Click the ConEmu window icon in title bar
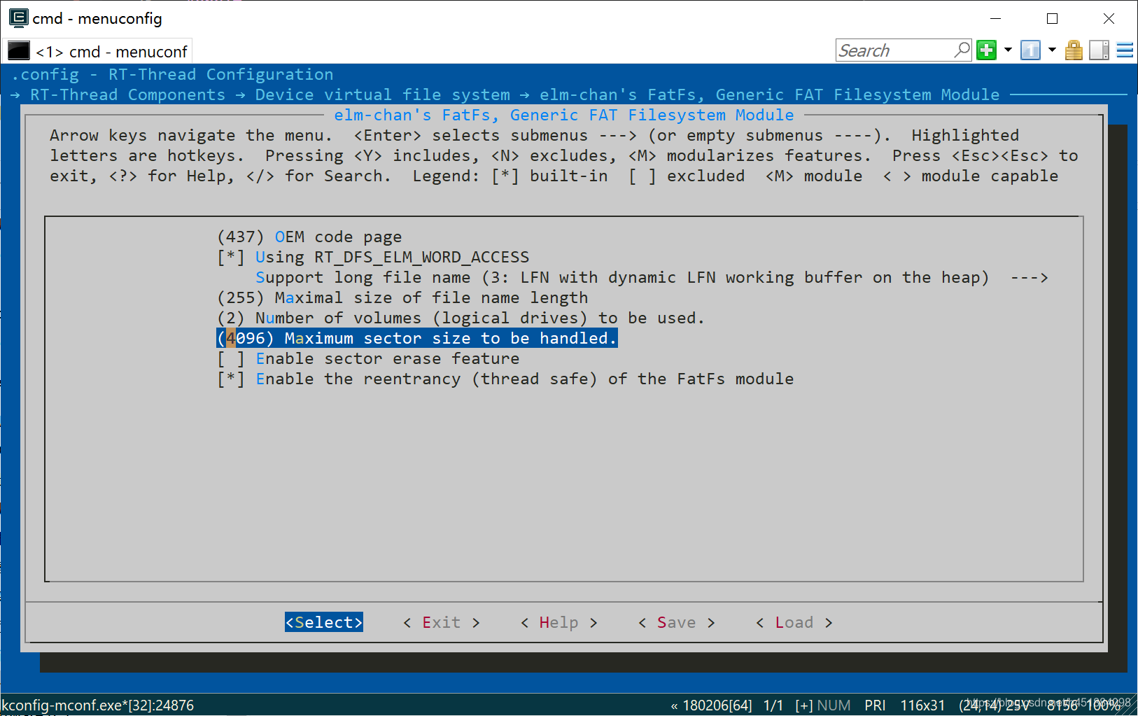This screenshot has height=716, width=1138. click(x=19, y=18)
